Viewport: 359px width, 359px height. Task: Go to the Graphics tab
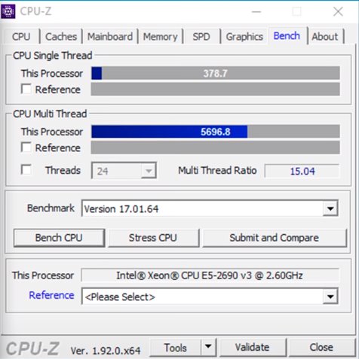[x=244, y=37]
